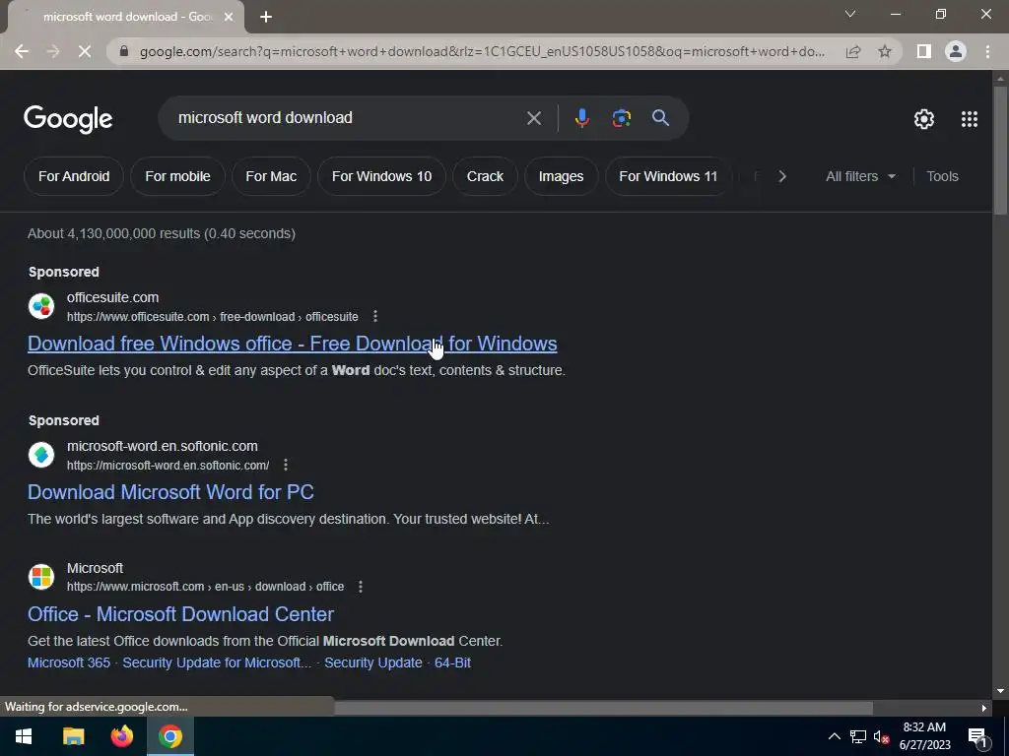Clear the search box text
The width and height of the screenshot is (1009, 756).
(x=533, y=118)
